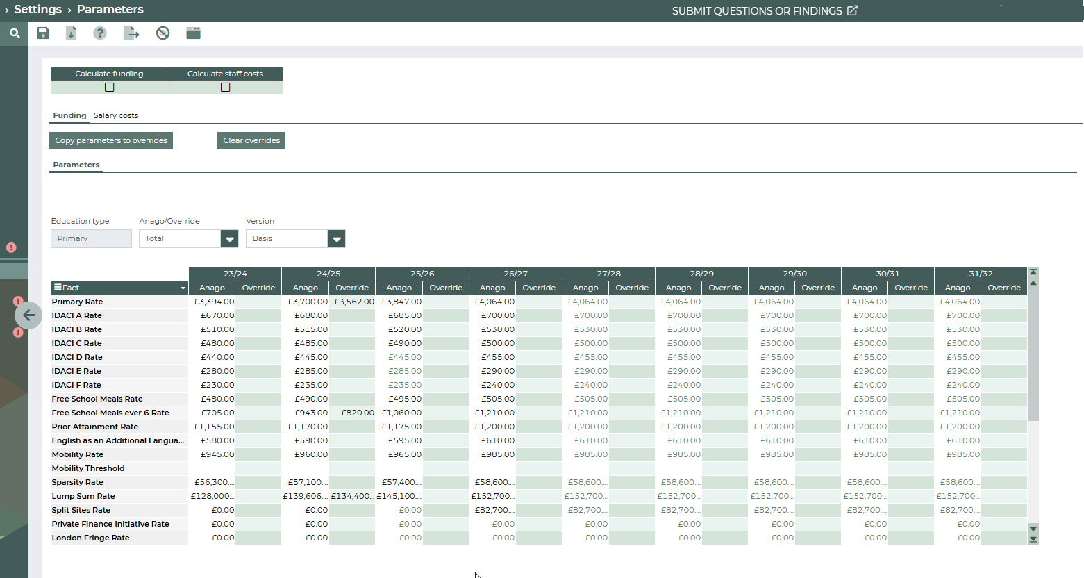Click the prohibited circle toolbar icon

tap(162, 33)
